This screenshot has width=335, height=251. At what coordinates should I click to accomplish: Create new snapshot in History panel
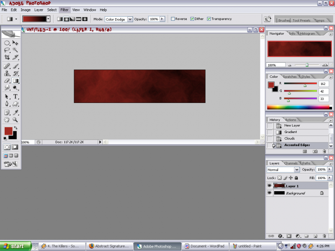tap(315, 151)
